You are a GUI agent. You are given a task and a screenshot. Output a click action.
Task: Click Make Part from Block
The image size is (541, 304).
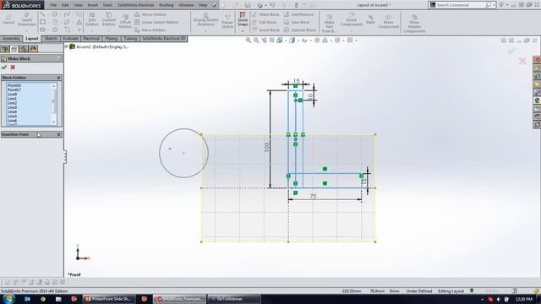(x=329, y=24)
